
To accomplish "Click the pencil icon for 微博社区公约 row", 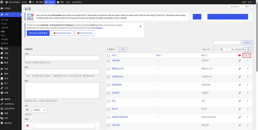I will tap(240, 69).
